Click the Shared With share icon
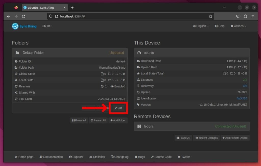Image resolution: width=261 pixels, height=166 pixels. tap(16, 93)
